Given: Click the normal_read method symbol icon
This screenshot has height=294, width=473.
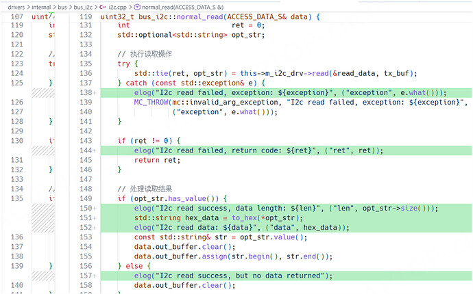Looking at the screenshot, I should point(136,6).
